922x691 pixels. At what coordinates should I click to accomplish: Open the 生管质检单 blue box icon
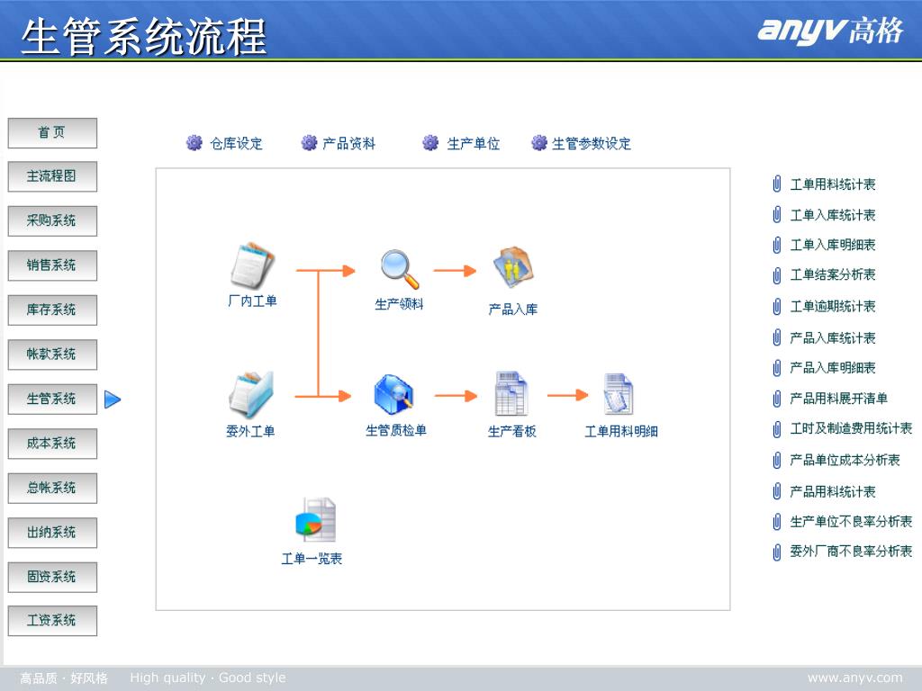coord(394,394)
